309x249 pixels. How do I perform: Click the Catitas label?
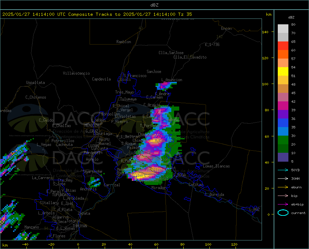(x=196, y=185)
